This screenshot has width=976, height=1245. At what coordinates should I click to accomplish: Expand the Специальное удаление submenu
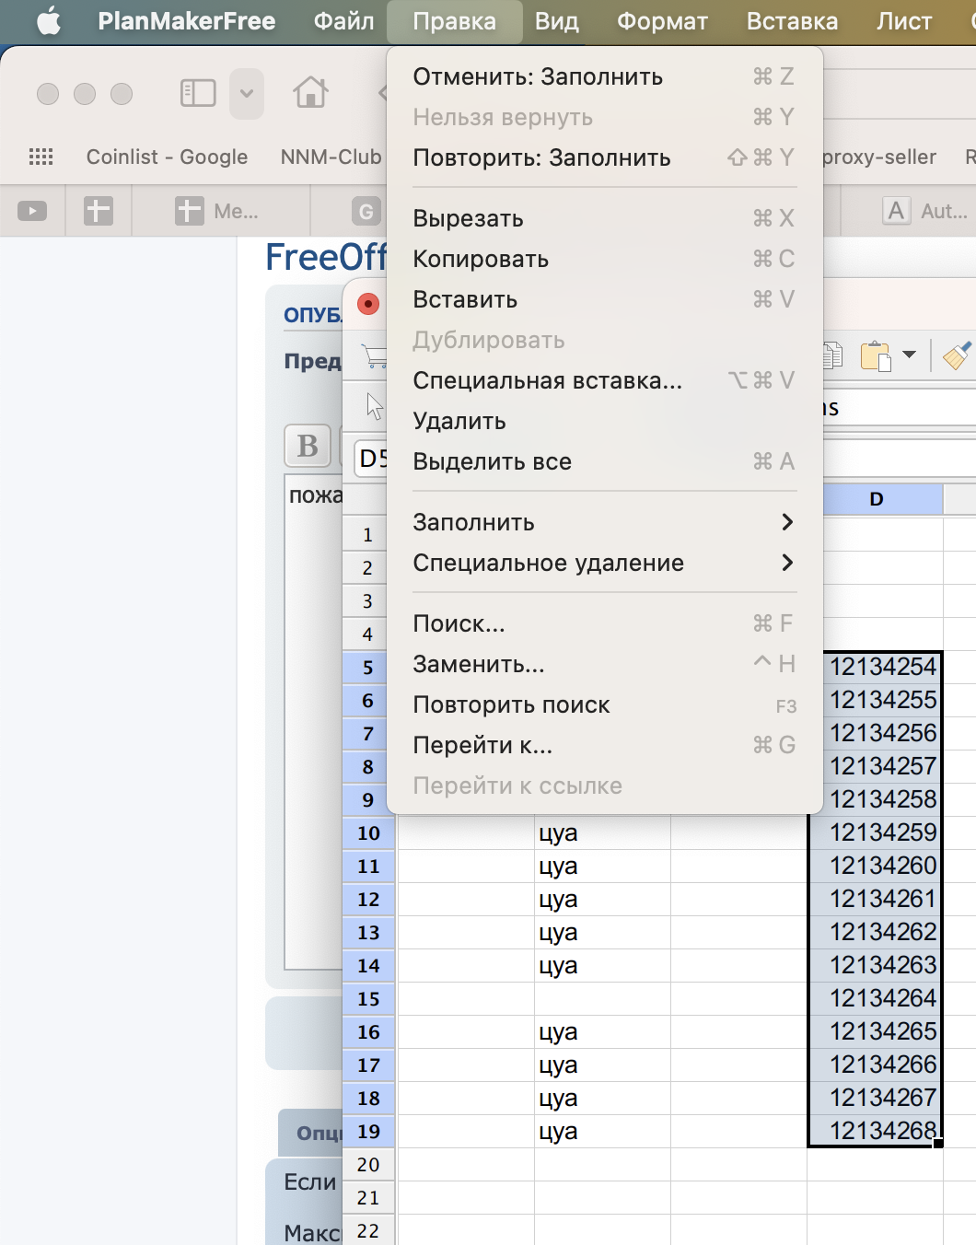[x=603, y=563]
